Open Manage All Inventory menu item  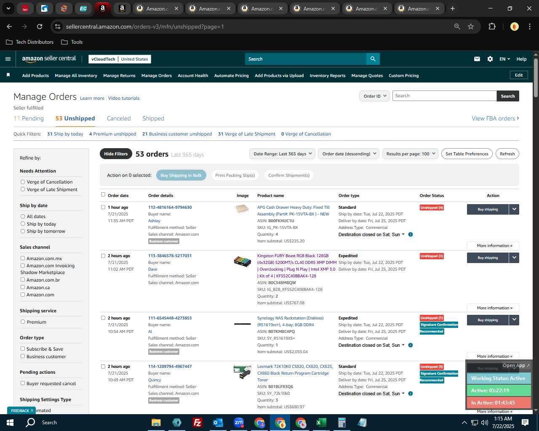(76, 75)
